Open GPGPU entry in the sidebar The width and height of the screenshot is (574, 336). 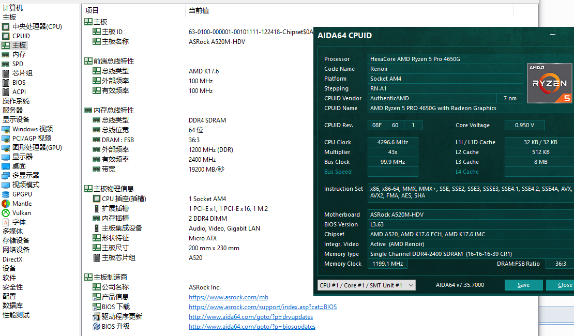tap(22, 194)
